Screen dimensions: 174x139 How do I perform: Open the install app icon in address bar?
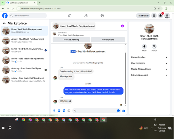[x=155, y=9]
